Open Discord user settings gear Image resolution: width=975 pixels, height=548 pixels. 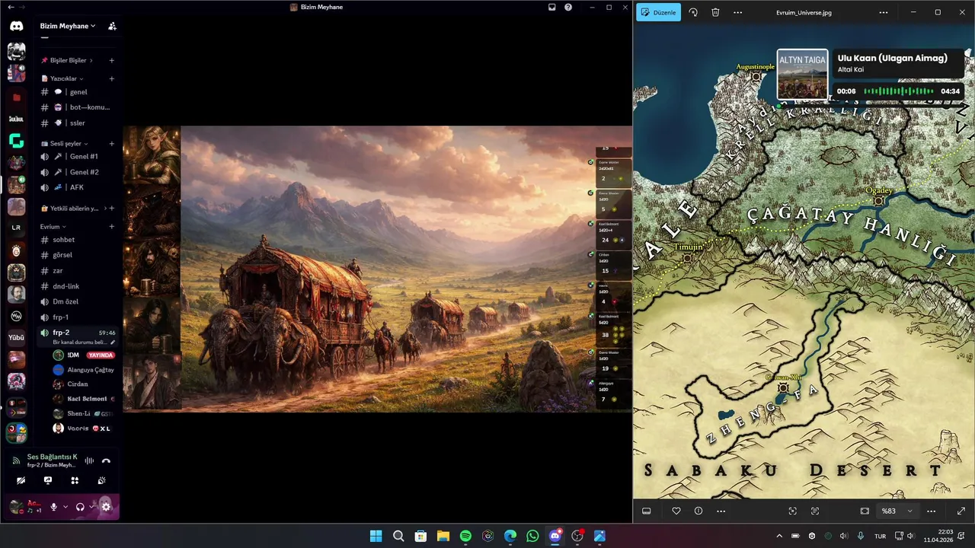pyautogui.click(x=106, y=507)
